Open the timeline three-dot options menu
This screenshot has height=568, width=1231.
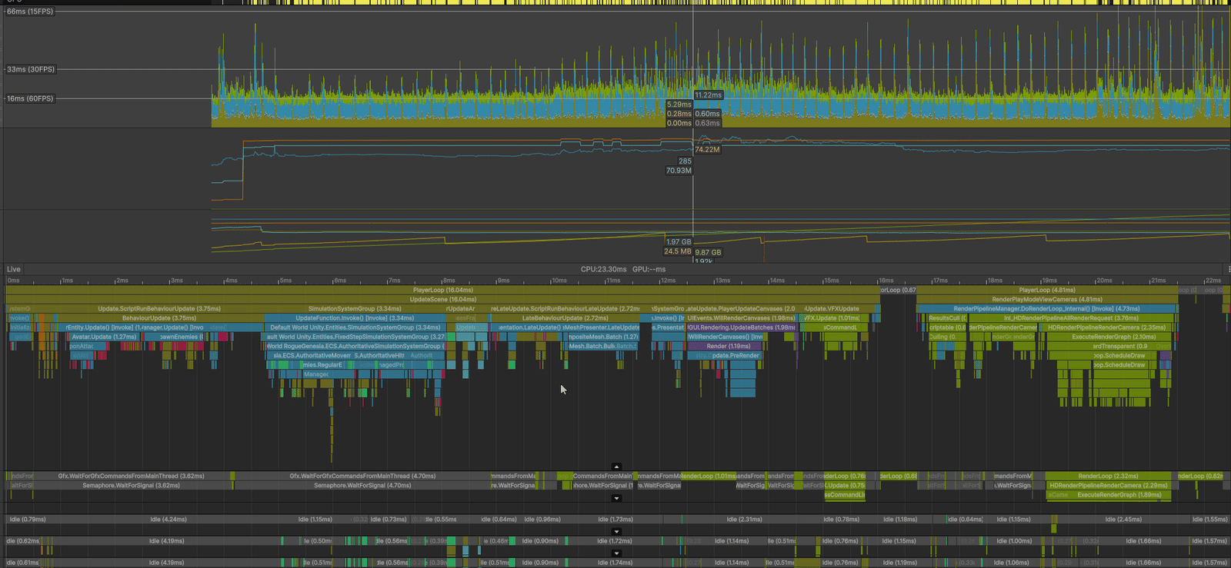1228,269
